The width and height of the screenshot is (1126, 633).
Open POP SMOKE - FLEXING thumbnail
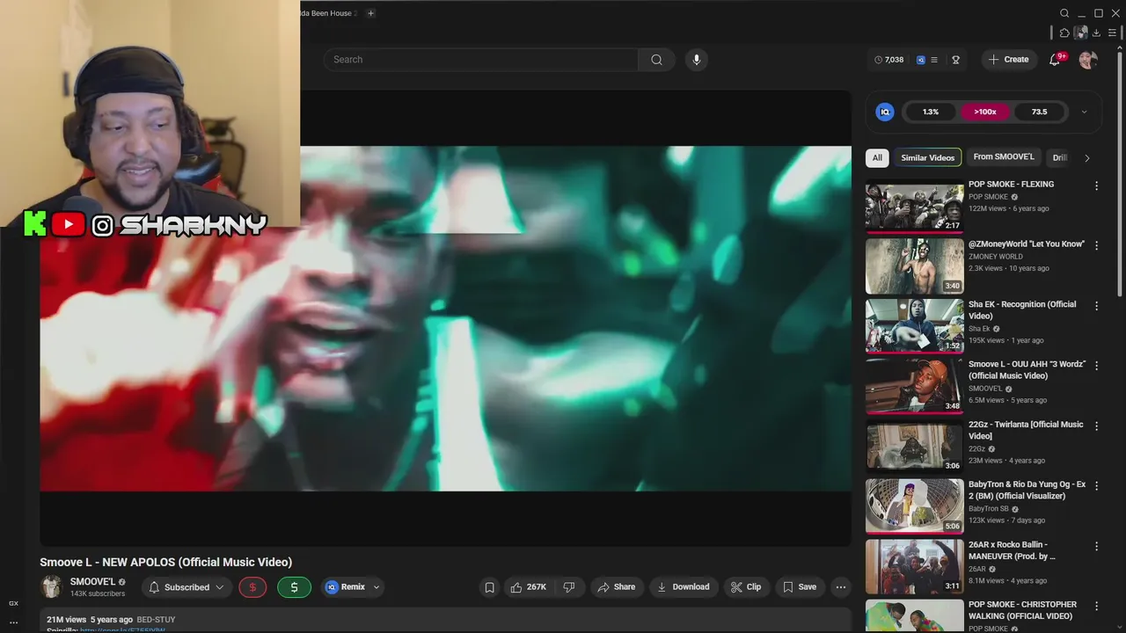(x=915, y=206)
